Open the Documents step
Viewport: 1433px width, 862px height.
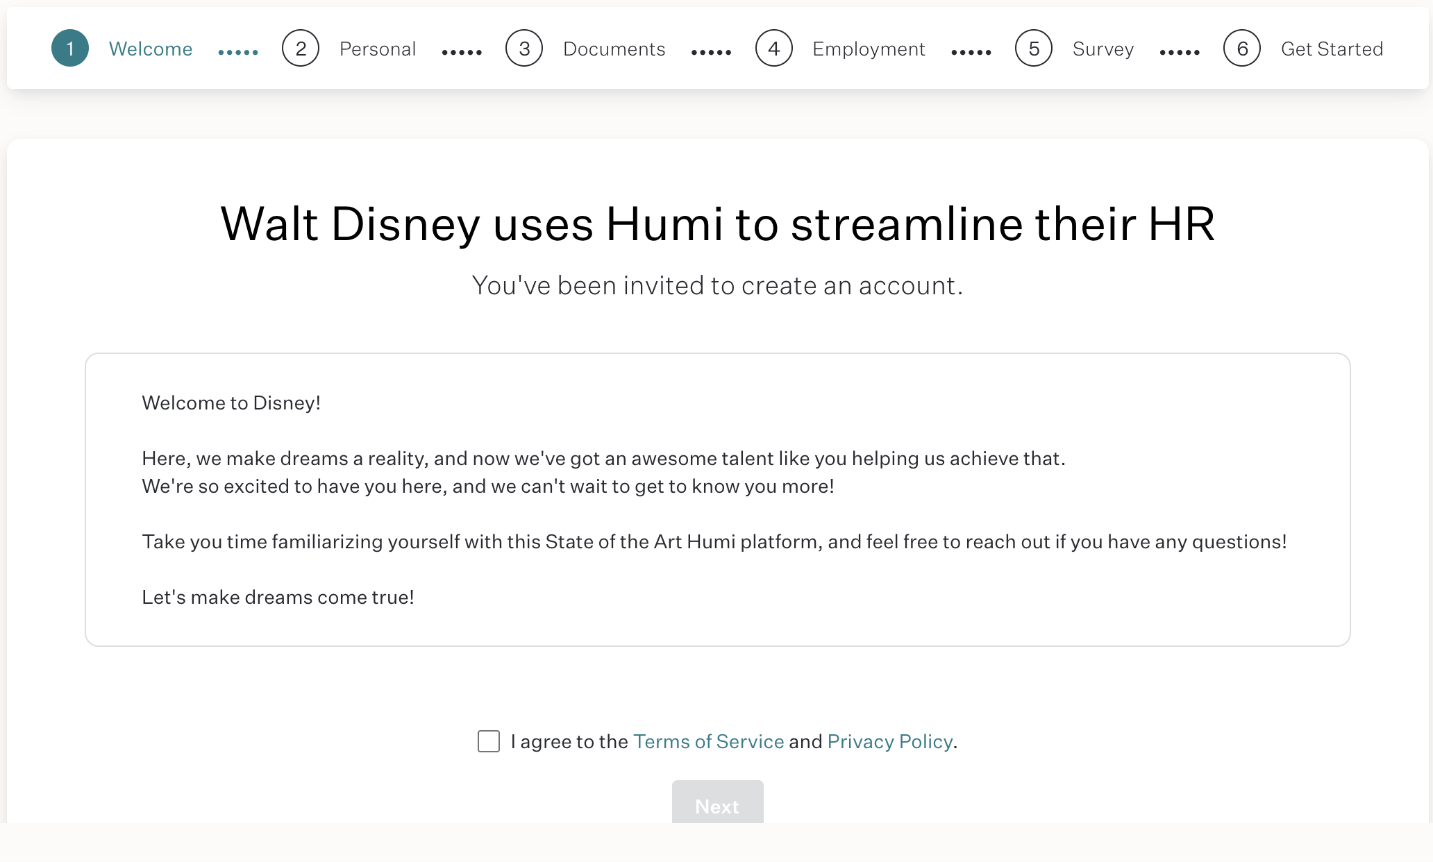614,49
